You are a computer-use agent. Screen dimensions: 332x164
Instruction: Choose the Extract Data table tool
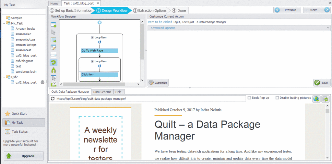[x=53, y=40]
